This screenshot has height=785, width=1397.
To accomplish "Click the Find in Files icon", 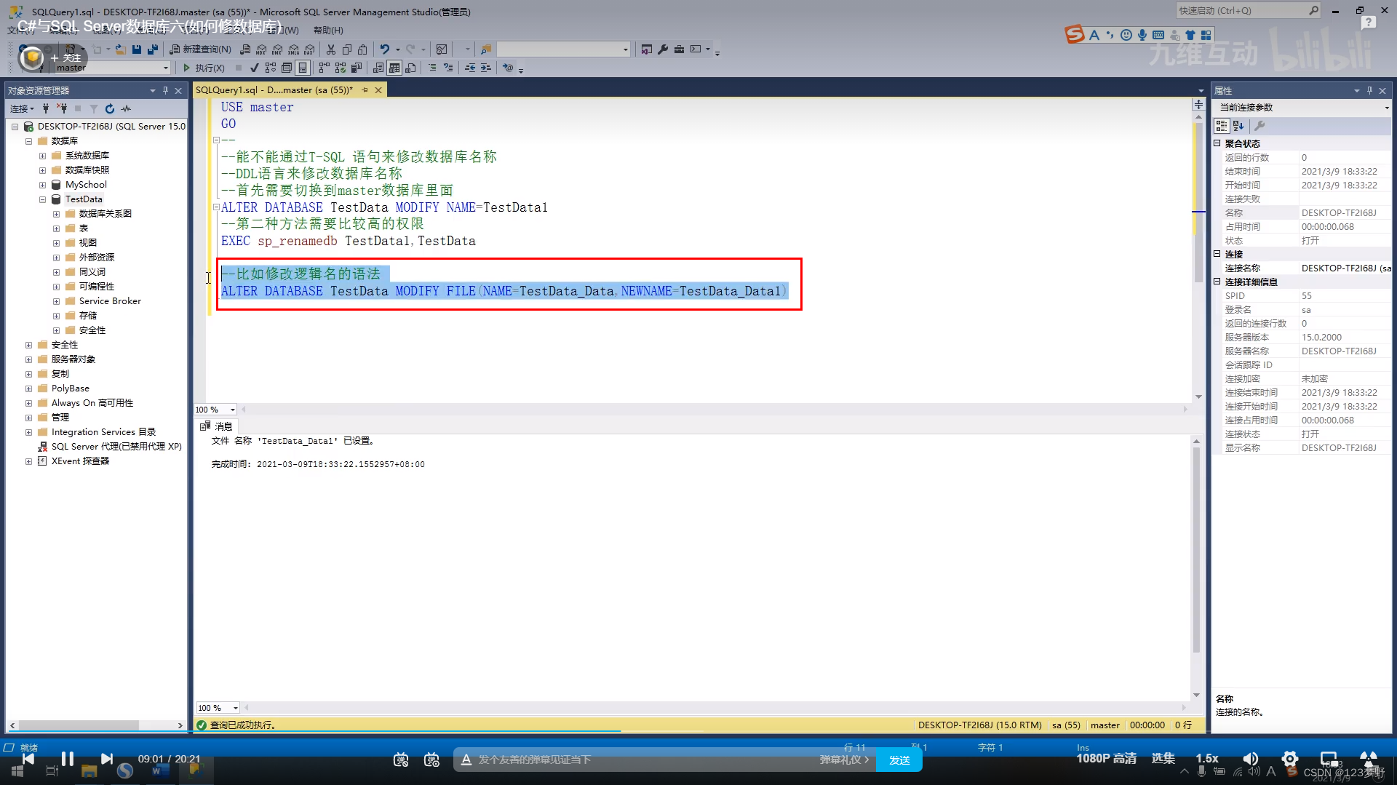I will tap(486, 49).
